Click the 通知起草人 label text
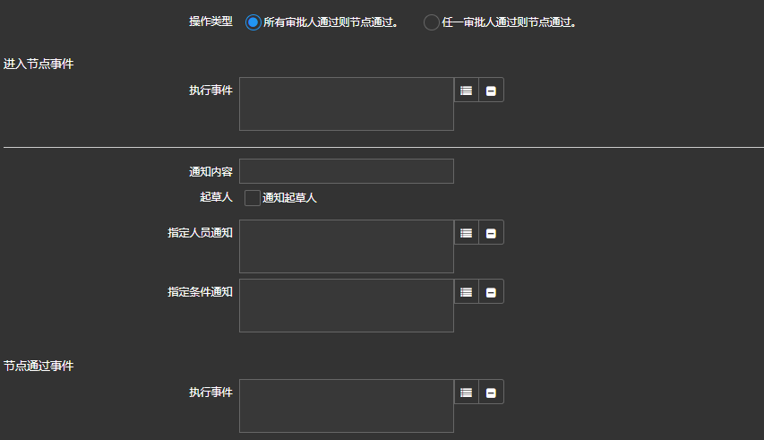 click(289, 198)
